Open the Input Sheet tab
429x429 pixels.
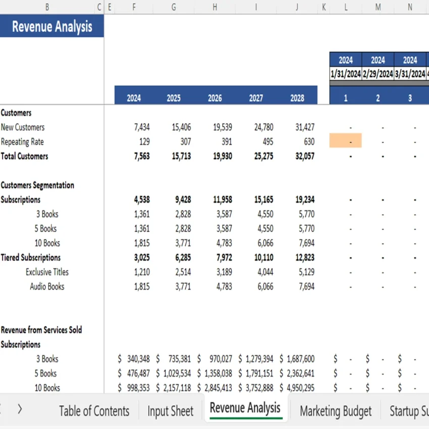[x=171, y=411]
